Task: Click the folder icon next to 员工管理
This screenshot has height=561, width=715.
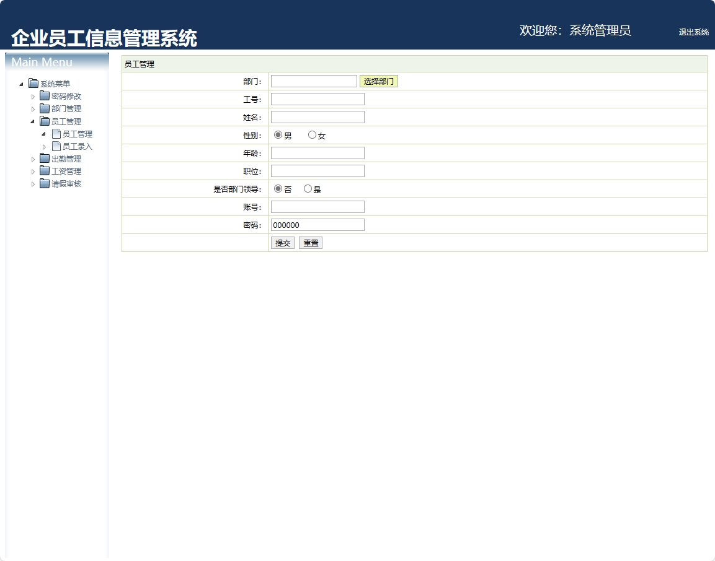Action: 44,121
